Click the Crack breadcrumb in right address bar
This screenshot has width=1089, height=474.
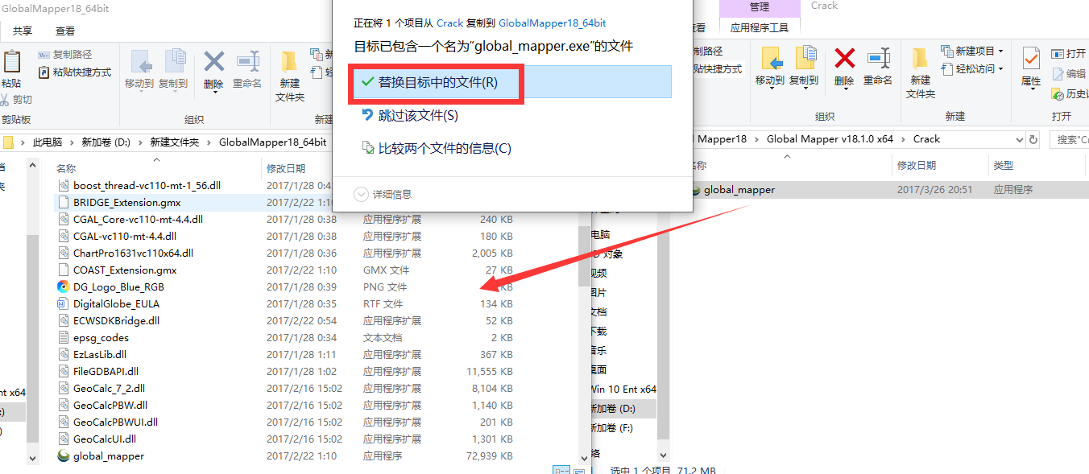926,139
